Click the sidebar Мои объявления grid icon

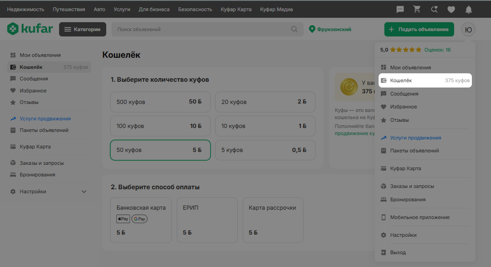point(13,55)
